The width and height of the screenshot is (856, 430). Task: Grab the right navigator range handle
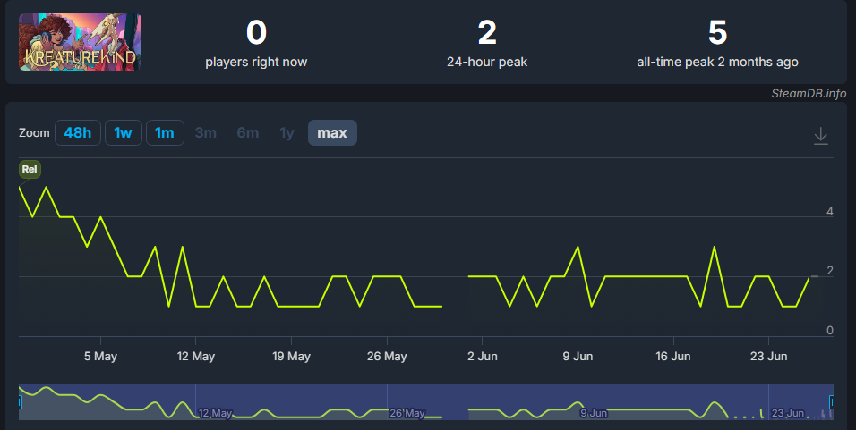tap(832, 402)
